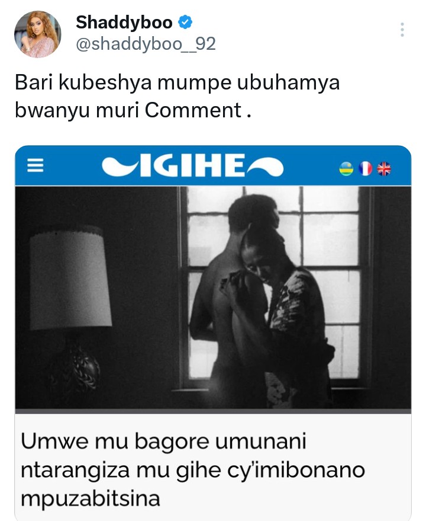The height and width of the screenshot is (521, 426).
Task: Click the Shaddyboo display name
Action: tap(124, 23)
